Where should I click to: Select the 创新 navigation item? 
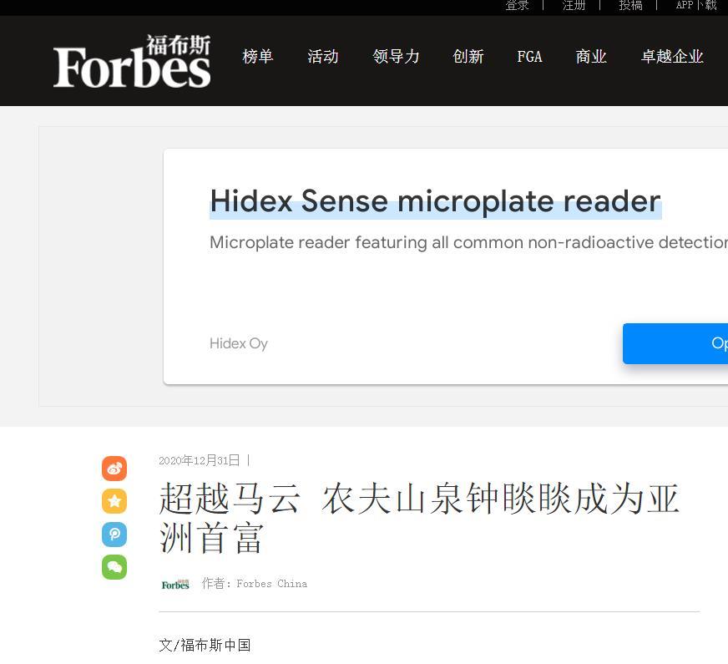point(468,57)
